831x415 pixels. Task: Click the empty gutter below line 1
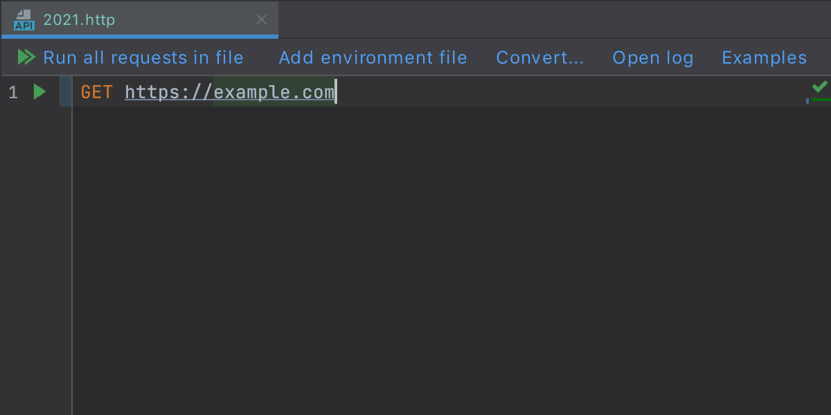coord(35,263)
